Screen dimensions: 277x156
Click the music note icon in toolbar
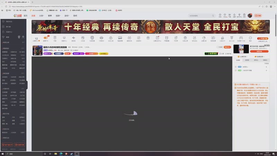click(139, 38)
